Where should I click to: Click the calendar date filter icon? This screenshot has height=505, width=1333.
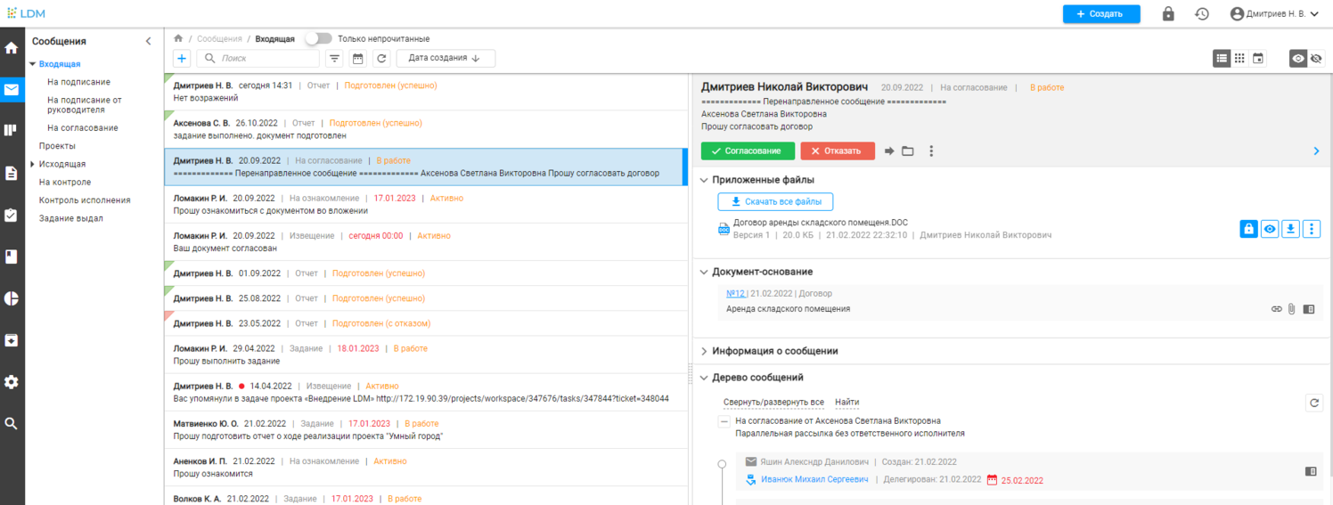click(x=358, y=59)
